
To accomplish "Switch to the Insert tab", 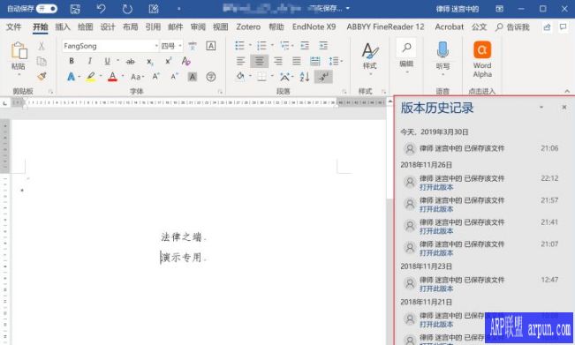I will (63, 27).
